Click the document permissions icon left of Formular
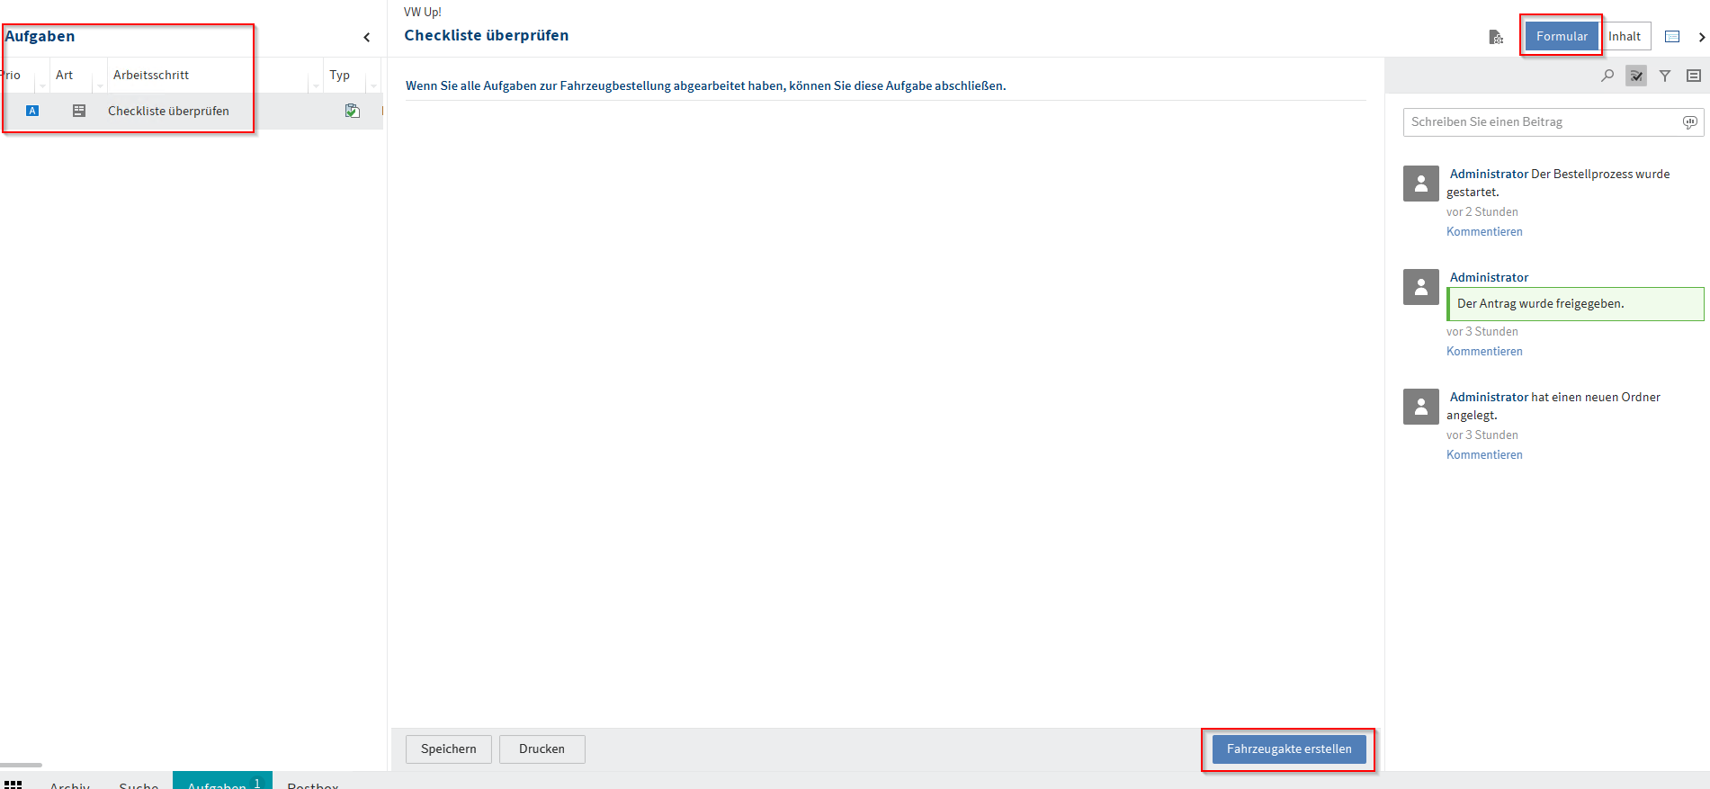Screen dimensions: 1710x789 (1496, 37)
